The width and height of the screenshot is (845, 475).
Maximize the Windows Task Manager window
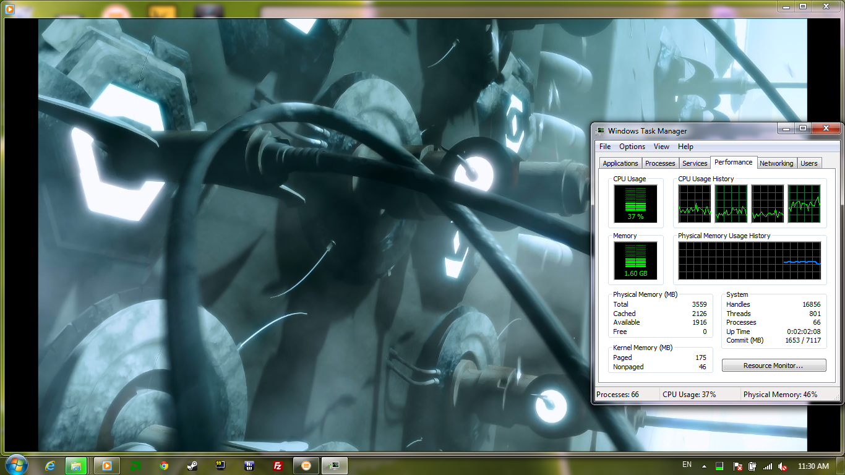[x=802, y=128]
